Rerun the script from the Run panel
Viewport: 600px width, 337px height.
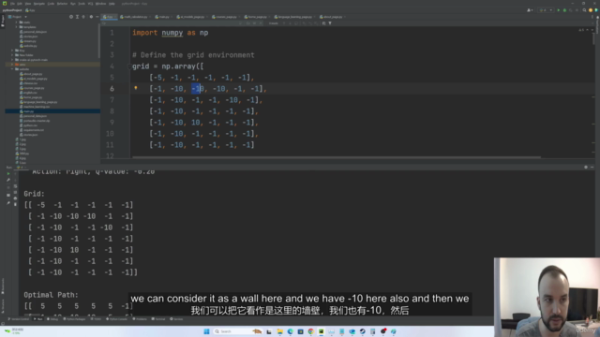[x=8, y=174]
